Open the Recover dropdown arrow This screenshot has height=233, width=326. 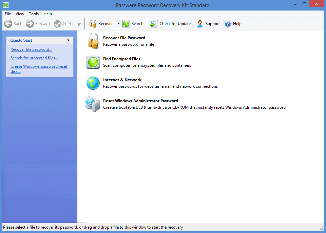pyautogui.click(x=118, y=24)
